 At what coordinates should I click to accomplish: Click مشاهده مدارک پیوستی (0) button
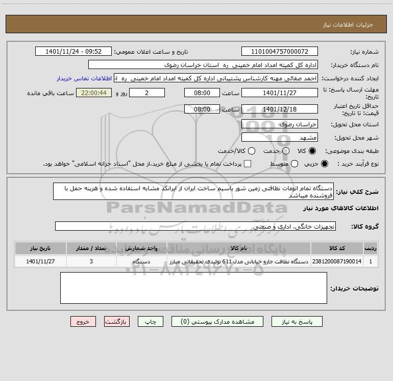[217, 322]
